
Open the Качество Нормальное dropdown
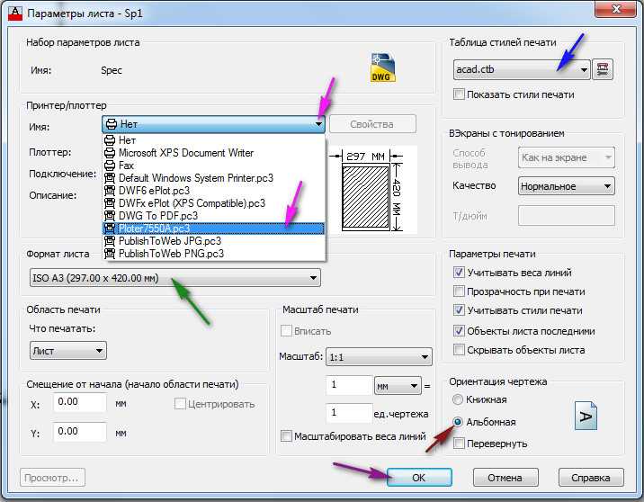(x=567, y=186)
